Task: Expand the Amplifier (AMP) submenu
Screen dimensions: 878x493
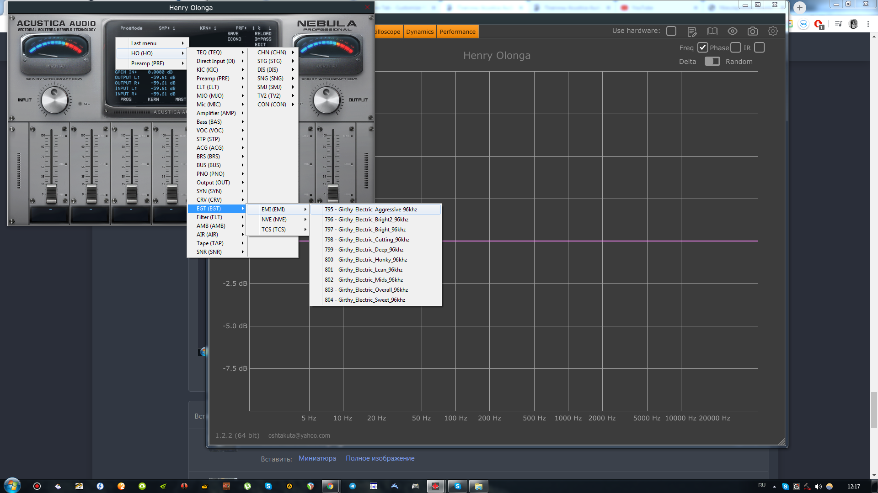Action: [217, 113]
